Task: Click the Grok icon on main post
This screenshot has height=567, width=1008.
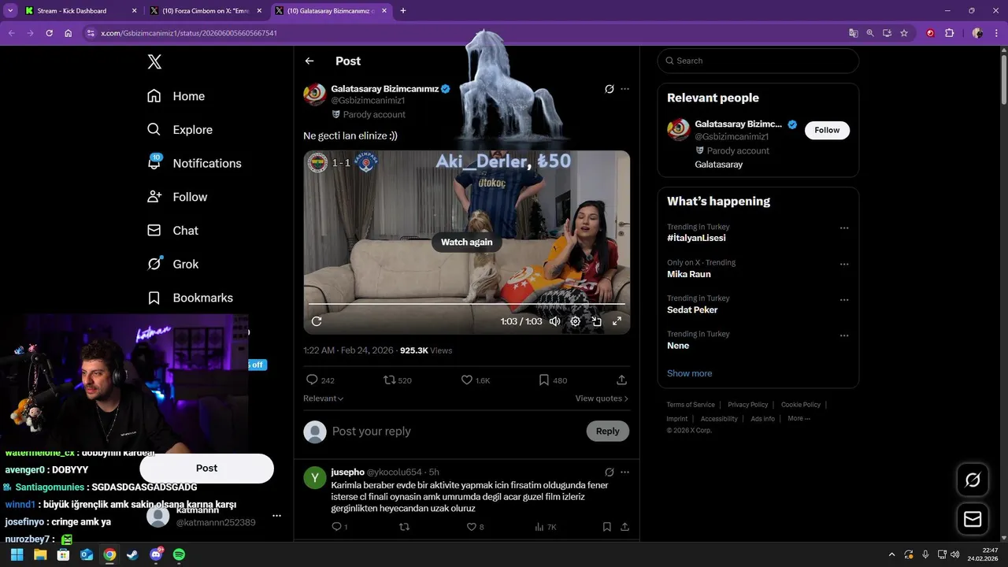Action: [609, 89]
